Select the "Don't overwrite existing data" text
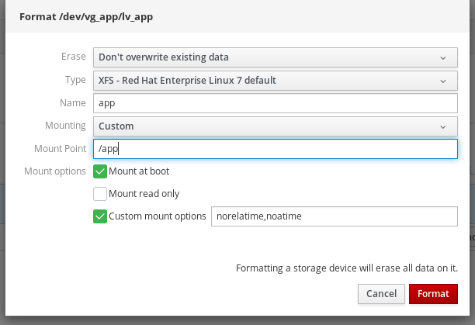Image resolution: width=475 pixels, height=325 pixels. (163, 57)
